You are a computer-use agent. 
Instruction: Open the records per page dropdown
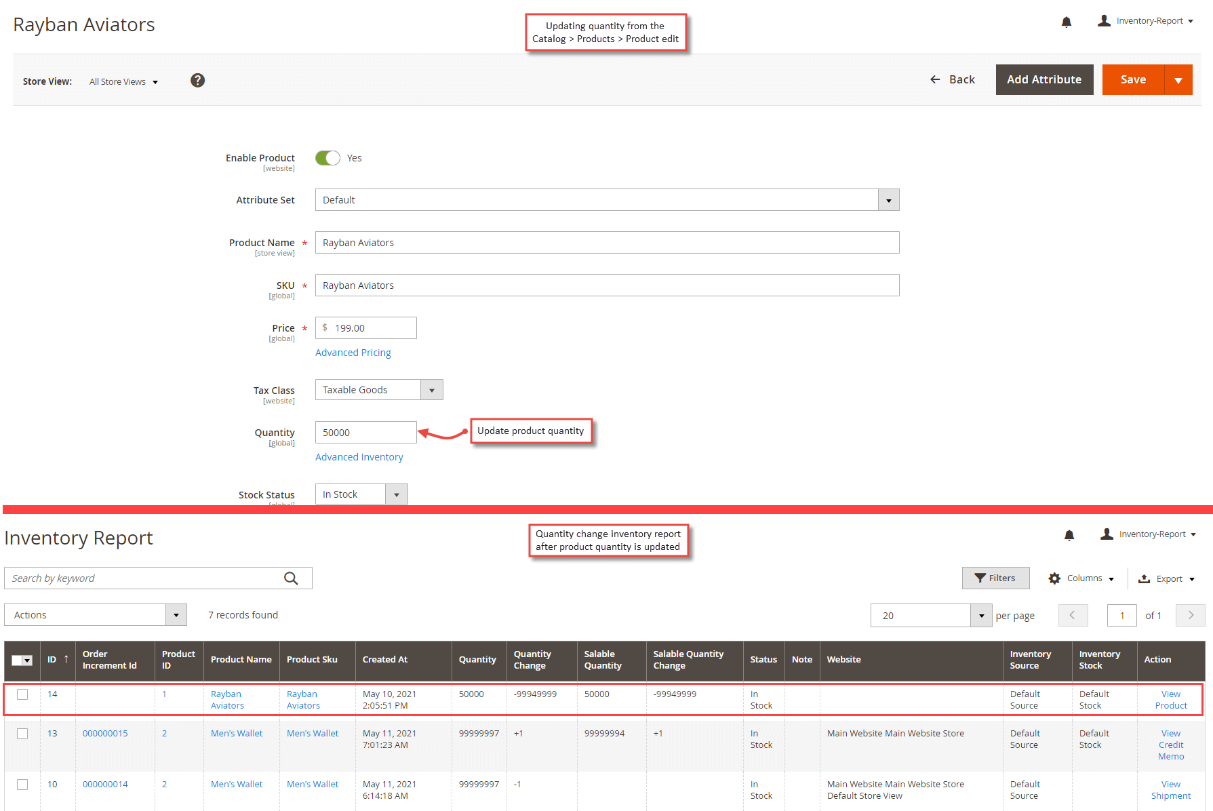click(x=981, y=615)
